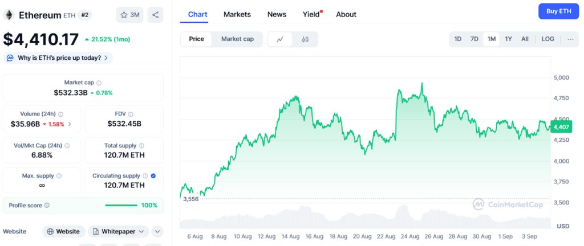584x246 pixels.
Task: Add Ethereum to watchlist star button
Action: pyautogui.click(x=129, y=15)
